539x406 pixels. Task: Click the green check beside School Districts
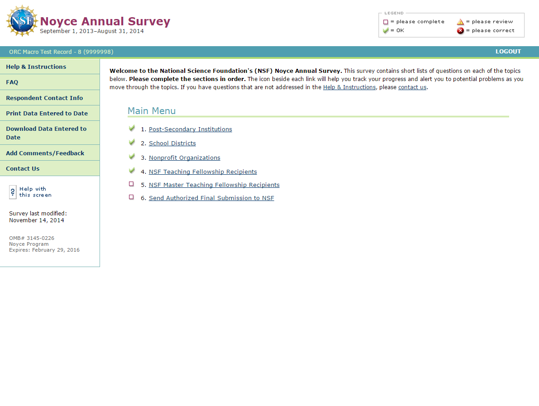click(x=132, y=142)
